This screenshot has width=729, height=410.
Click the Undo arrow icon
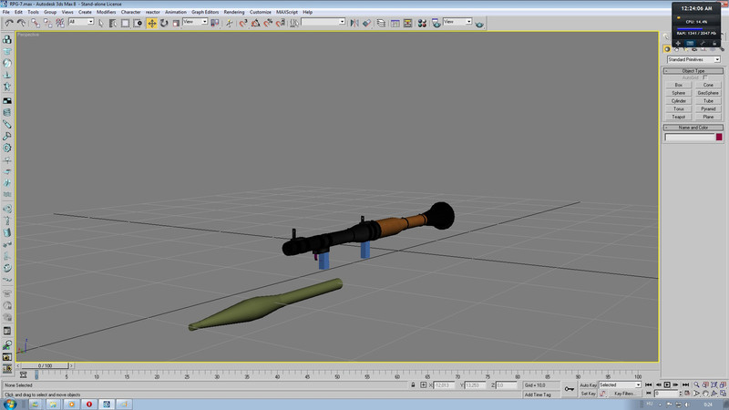6,22
